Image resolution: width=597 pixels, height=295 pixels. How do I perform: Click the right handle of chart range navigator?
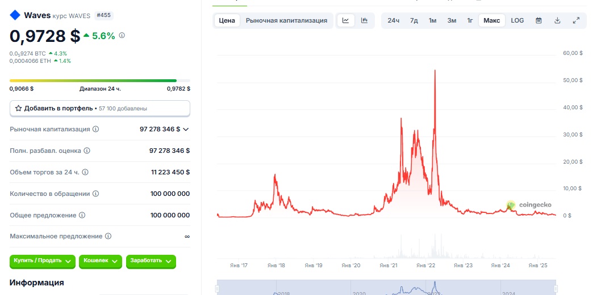(556, 288)
